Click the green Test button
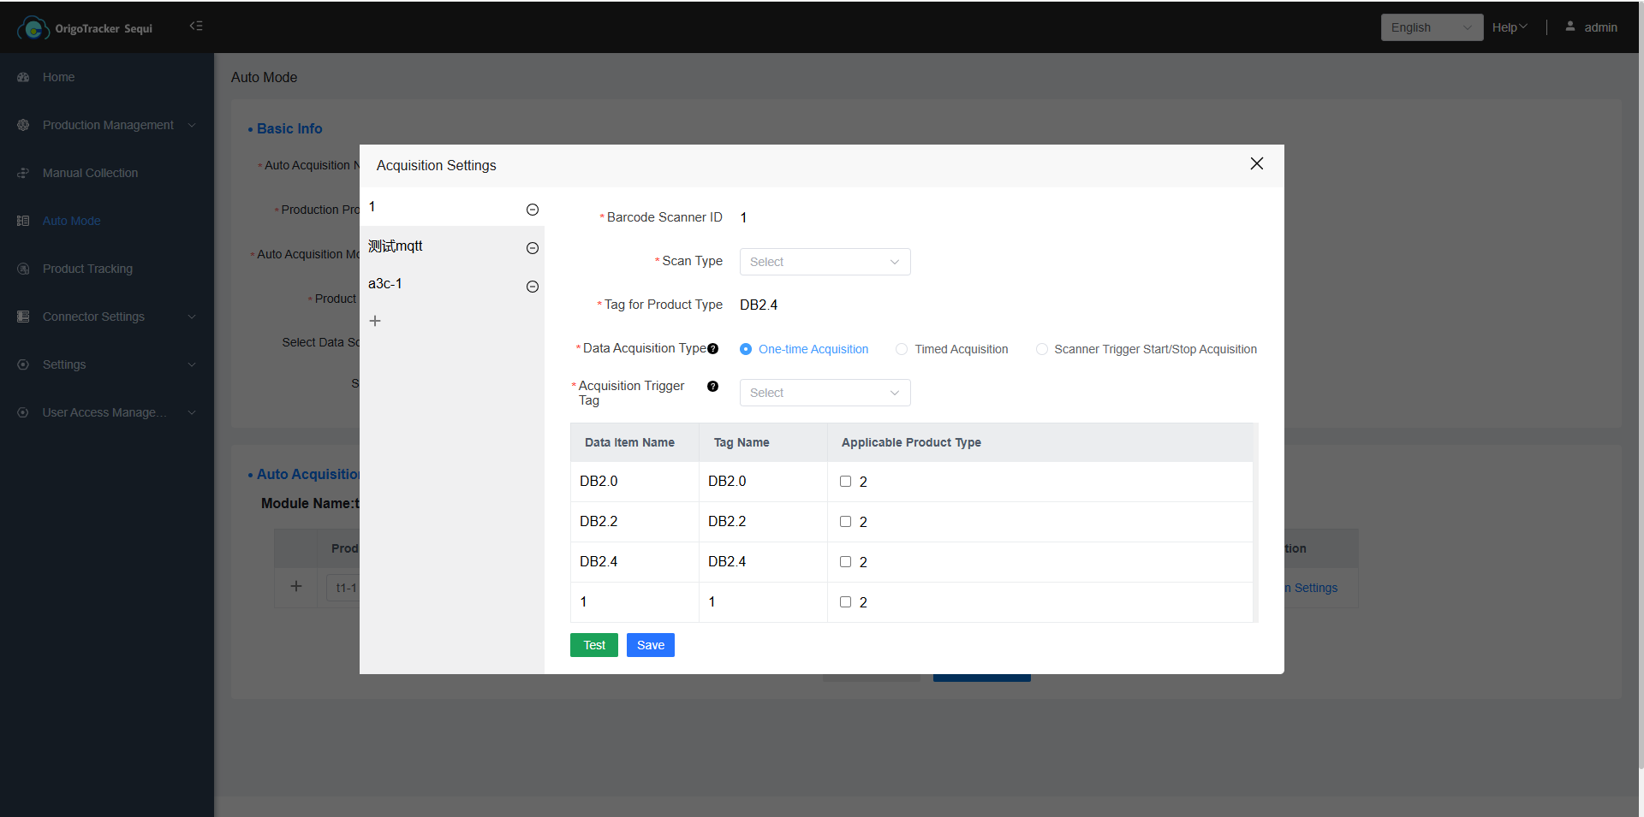Screen dimensions: 1644x817 click(593, 645)
